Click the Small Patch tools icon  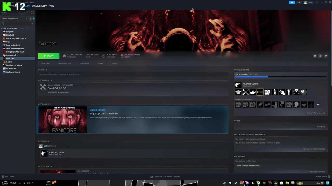click(x=43, y=87)
